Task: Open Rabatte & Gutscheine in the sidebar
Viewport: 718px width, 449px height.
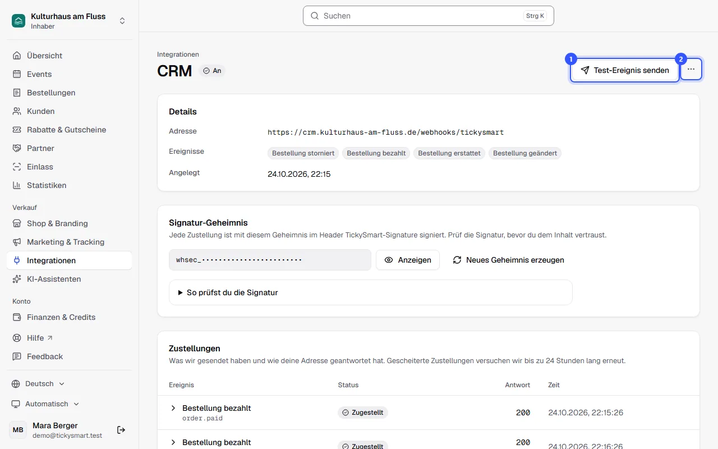Action: point(70,130)
